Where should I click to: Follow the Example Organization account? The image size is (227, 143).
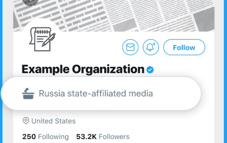click(x=184, y=47)
